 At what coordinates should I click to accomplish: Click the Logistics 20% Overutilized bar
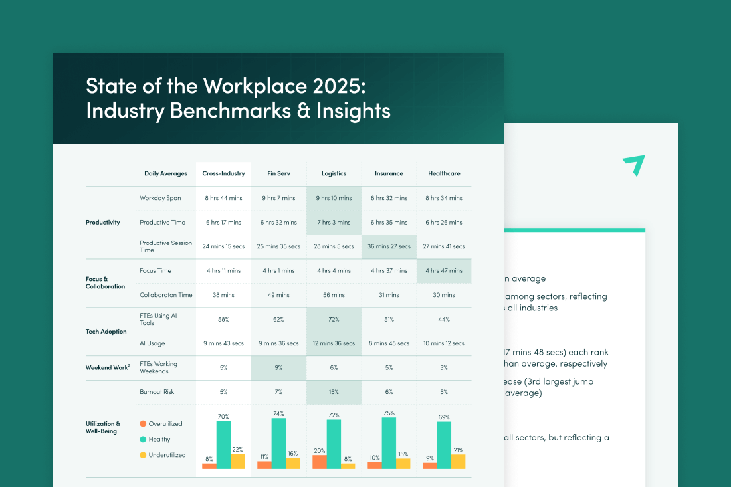(320, 462)
